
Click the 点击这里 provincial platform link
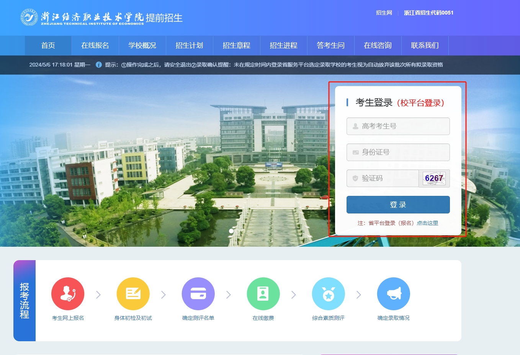(x=427, y=223)
